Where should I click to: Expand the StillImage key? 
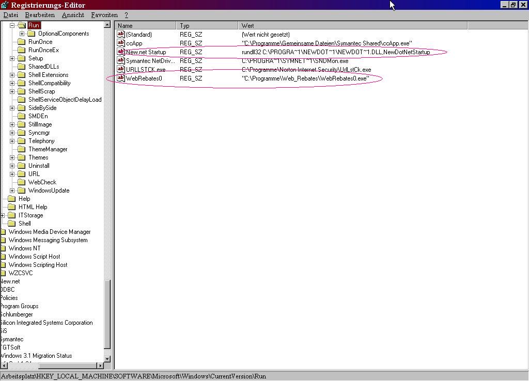coord(12,124)
